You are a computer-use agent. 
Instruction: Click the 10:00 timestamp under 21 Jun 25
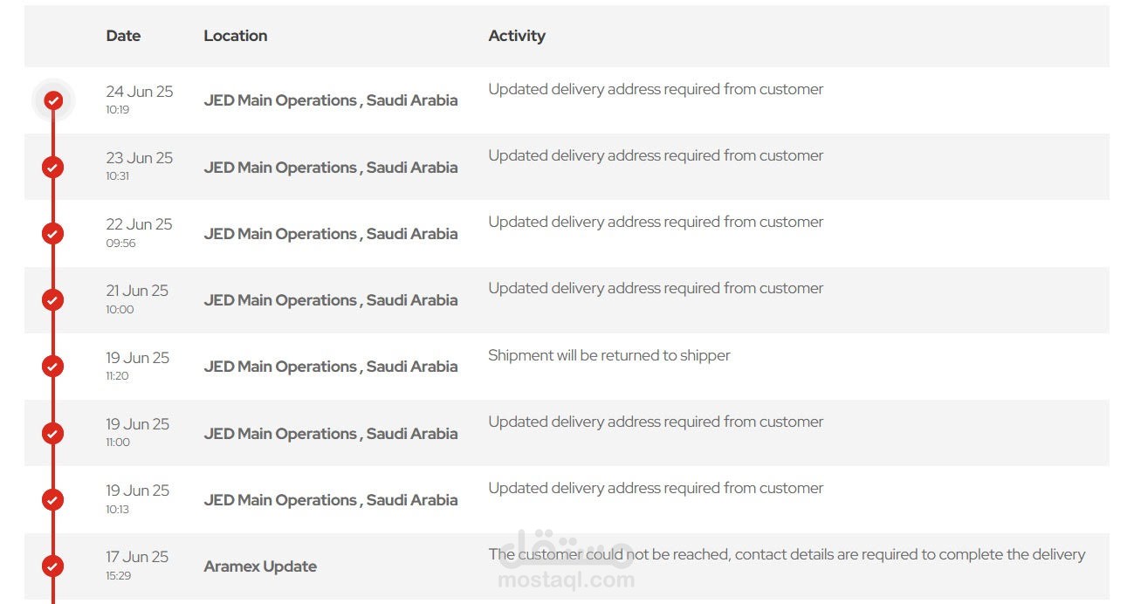pyautogui.click(x=120, y=309)
